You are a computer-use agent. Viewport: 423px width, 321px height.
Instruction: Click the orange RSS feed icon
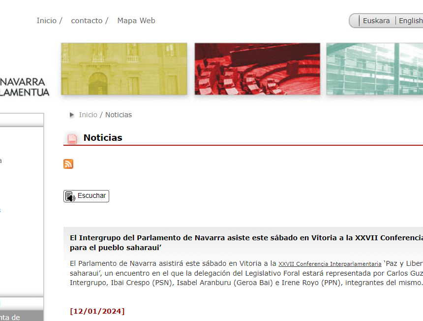coord(68,164)
